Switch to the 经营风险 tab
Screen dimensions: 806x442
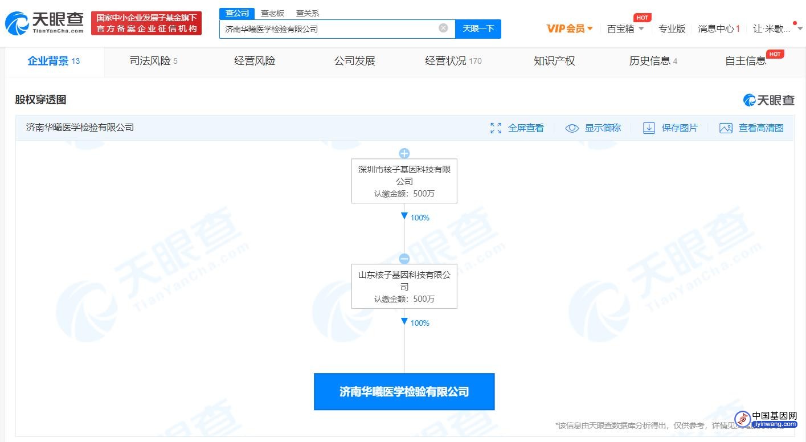click(255, 61)
